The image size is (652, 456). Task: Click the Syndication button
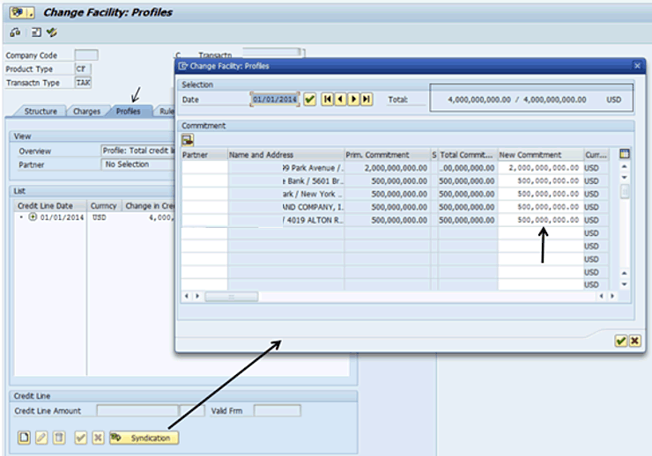pos(144,438)
